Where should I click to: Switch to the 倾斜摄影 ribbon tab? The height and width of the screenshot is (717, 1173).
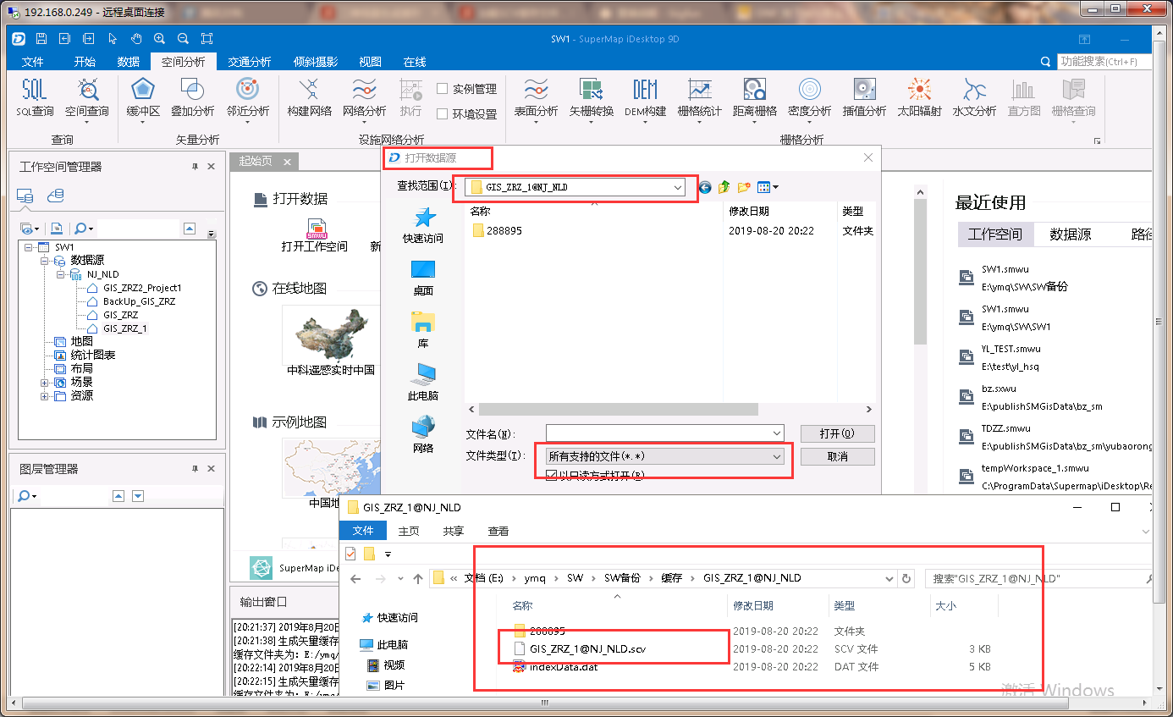tap(316, 62)
